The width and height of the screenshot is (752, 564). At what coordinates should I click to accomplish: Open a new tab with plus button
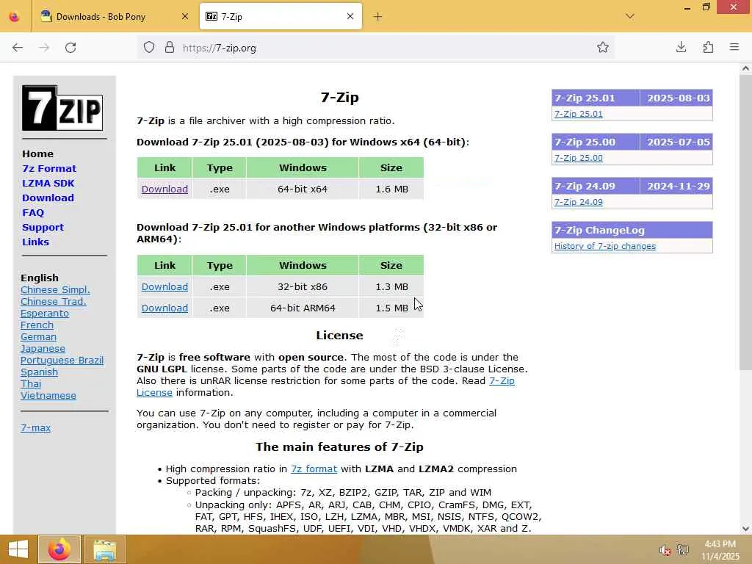coord(377,17)
